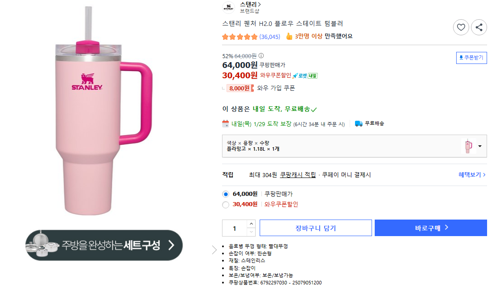
Task: Select the 30,400원 와우쿠폰할인 radio option
Action: [x=226, y=204]
